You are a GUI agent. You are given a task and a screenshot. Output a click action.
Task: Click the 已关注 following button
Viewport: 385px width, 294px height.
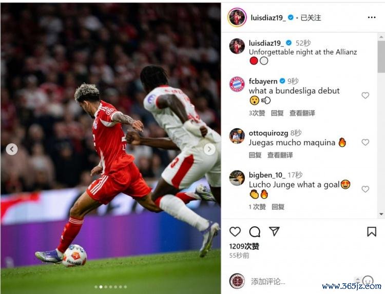pos(311,17)
